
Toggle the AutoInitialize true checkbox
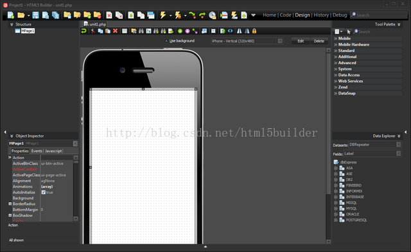(x=43, y=192)
